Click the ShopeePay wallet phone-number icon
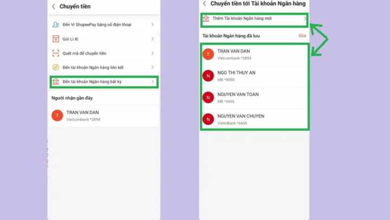This screenshot has height=220, width=390. click(56, 24)
